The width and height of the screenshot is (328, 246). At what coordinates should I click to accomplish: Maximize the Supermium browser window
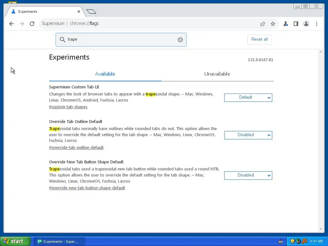click(305, 6)
